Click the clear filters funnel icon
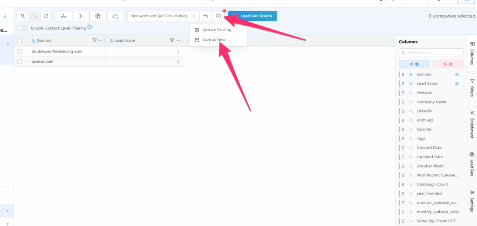 (x=22, y=16)
